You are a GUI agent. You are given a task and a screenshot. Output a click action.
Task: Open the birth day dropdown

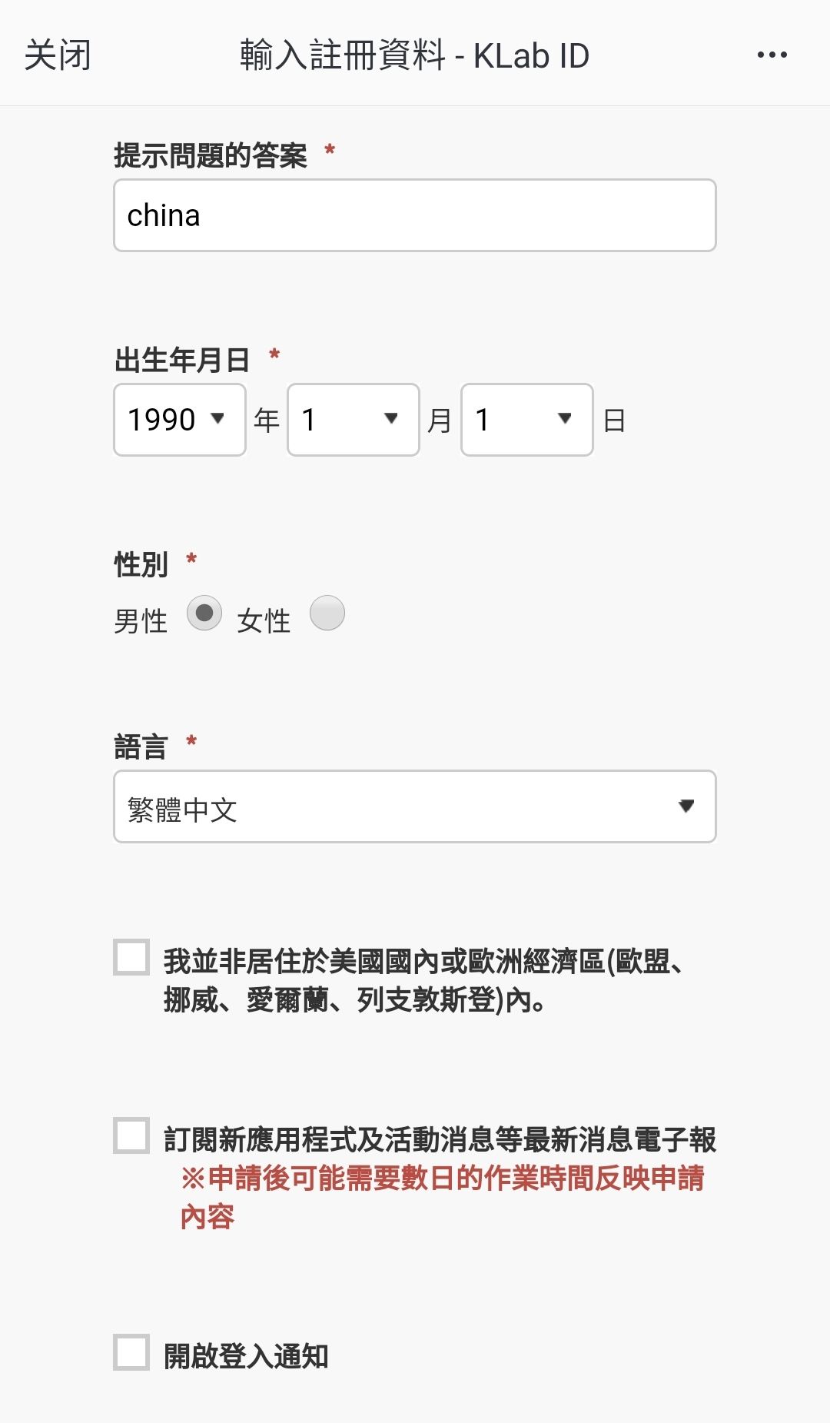[526, 420]
